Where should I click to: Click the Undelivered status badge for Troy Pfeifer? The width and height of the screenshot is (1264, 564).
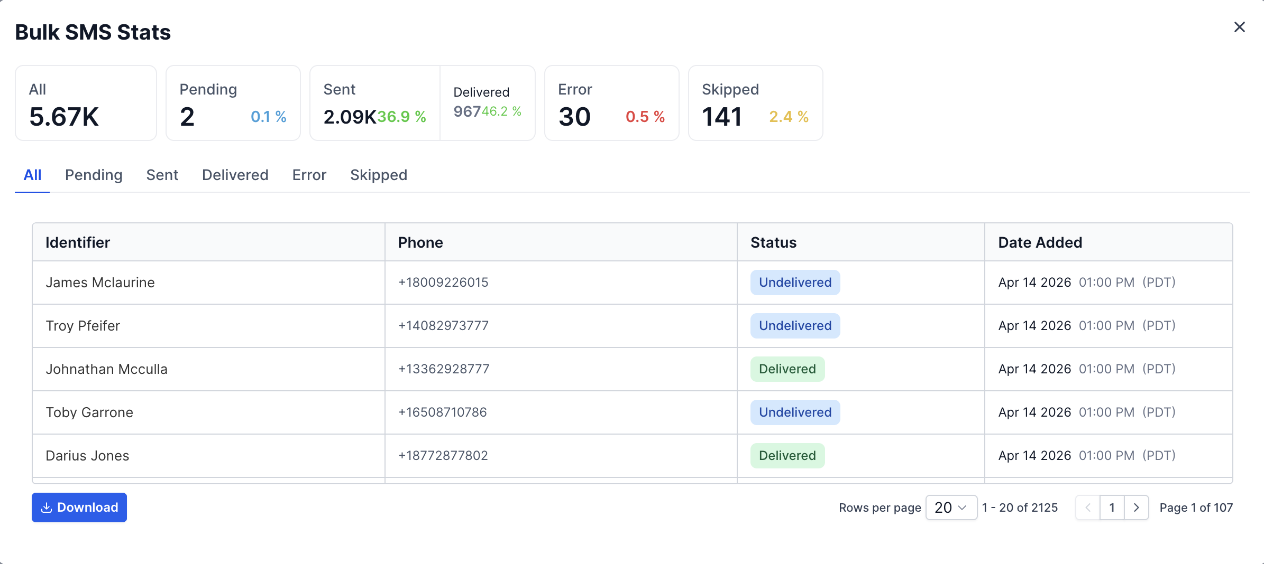[x=794, y=325]
